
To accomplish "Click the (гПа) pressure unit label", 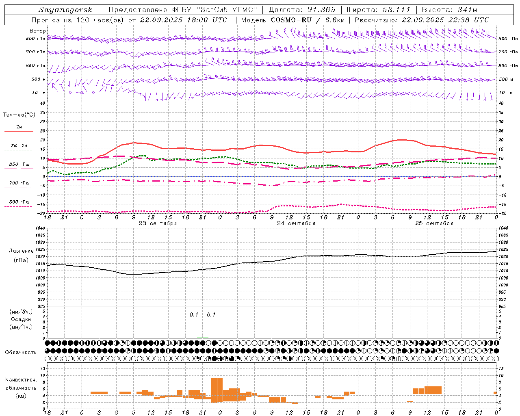I will [21, 260].
